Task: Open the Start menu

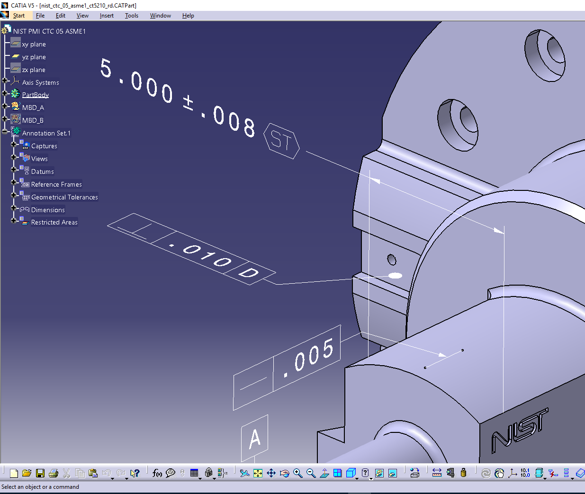Action: click(19, 16)
